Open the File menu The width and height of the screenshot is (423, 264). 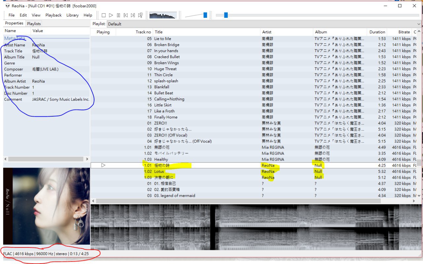pos(12,15)
